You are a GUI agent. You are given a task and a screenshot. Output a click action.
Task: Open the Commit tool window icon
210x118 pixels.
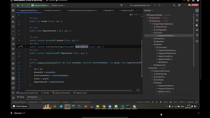13,17
